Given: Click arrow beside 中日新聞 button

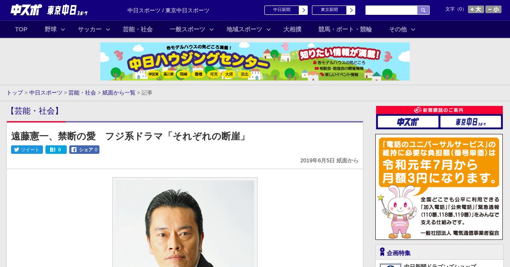Looking at the screenshot, I should coord(303,10).
